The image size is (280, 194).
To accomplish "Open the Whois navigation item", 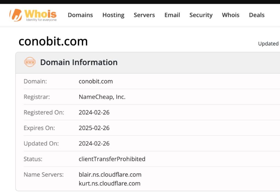I will [231, 15].
